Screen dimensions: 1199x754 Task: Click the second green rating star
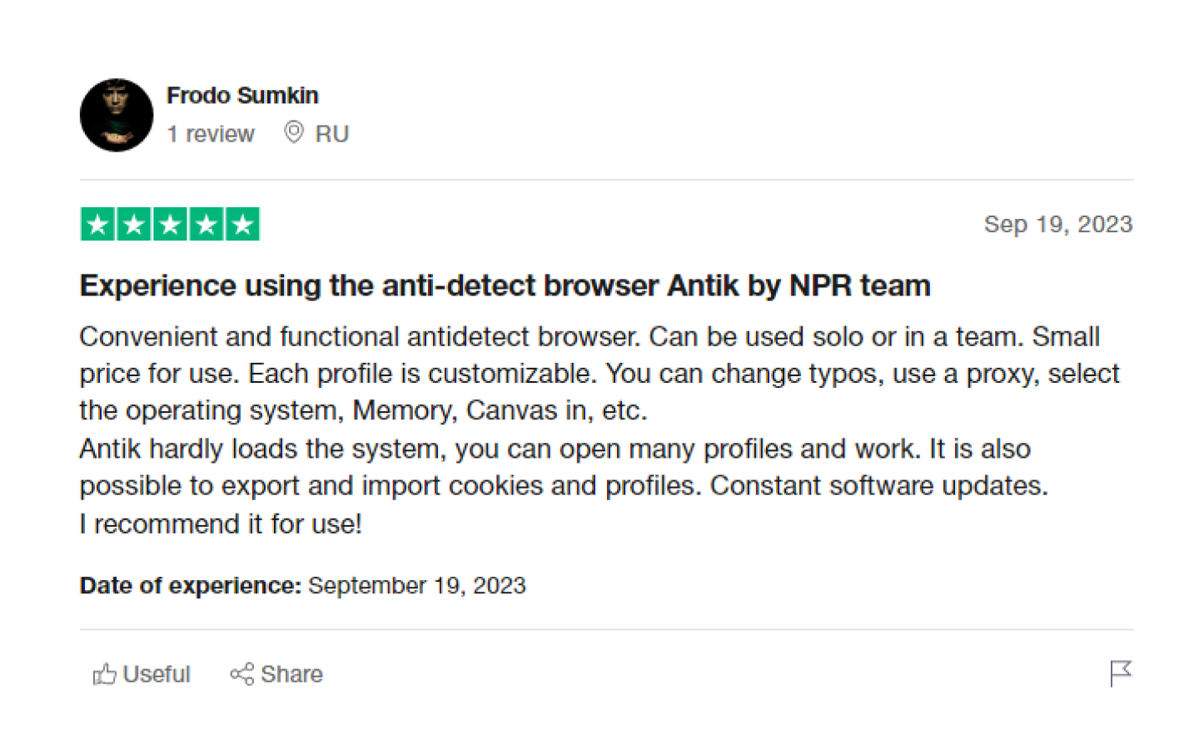pyautogui.click(x=134, y=225)
